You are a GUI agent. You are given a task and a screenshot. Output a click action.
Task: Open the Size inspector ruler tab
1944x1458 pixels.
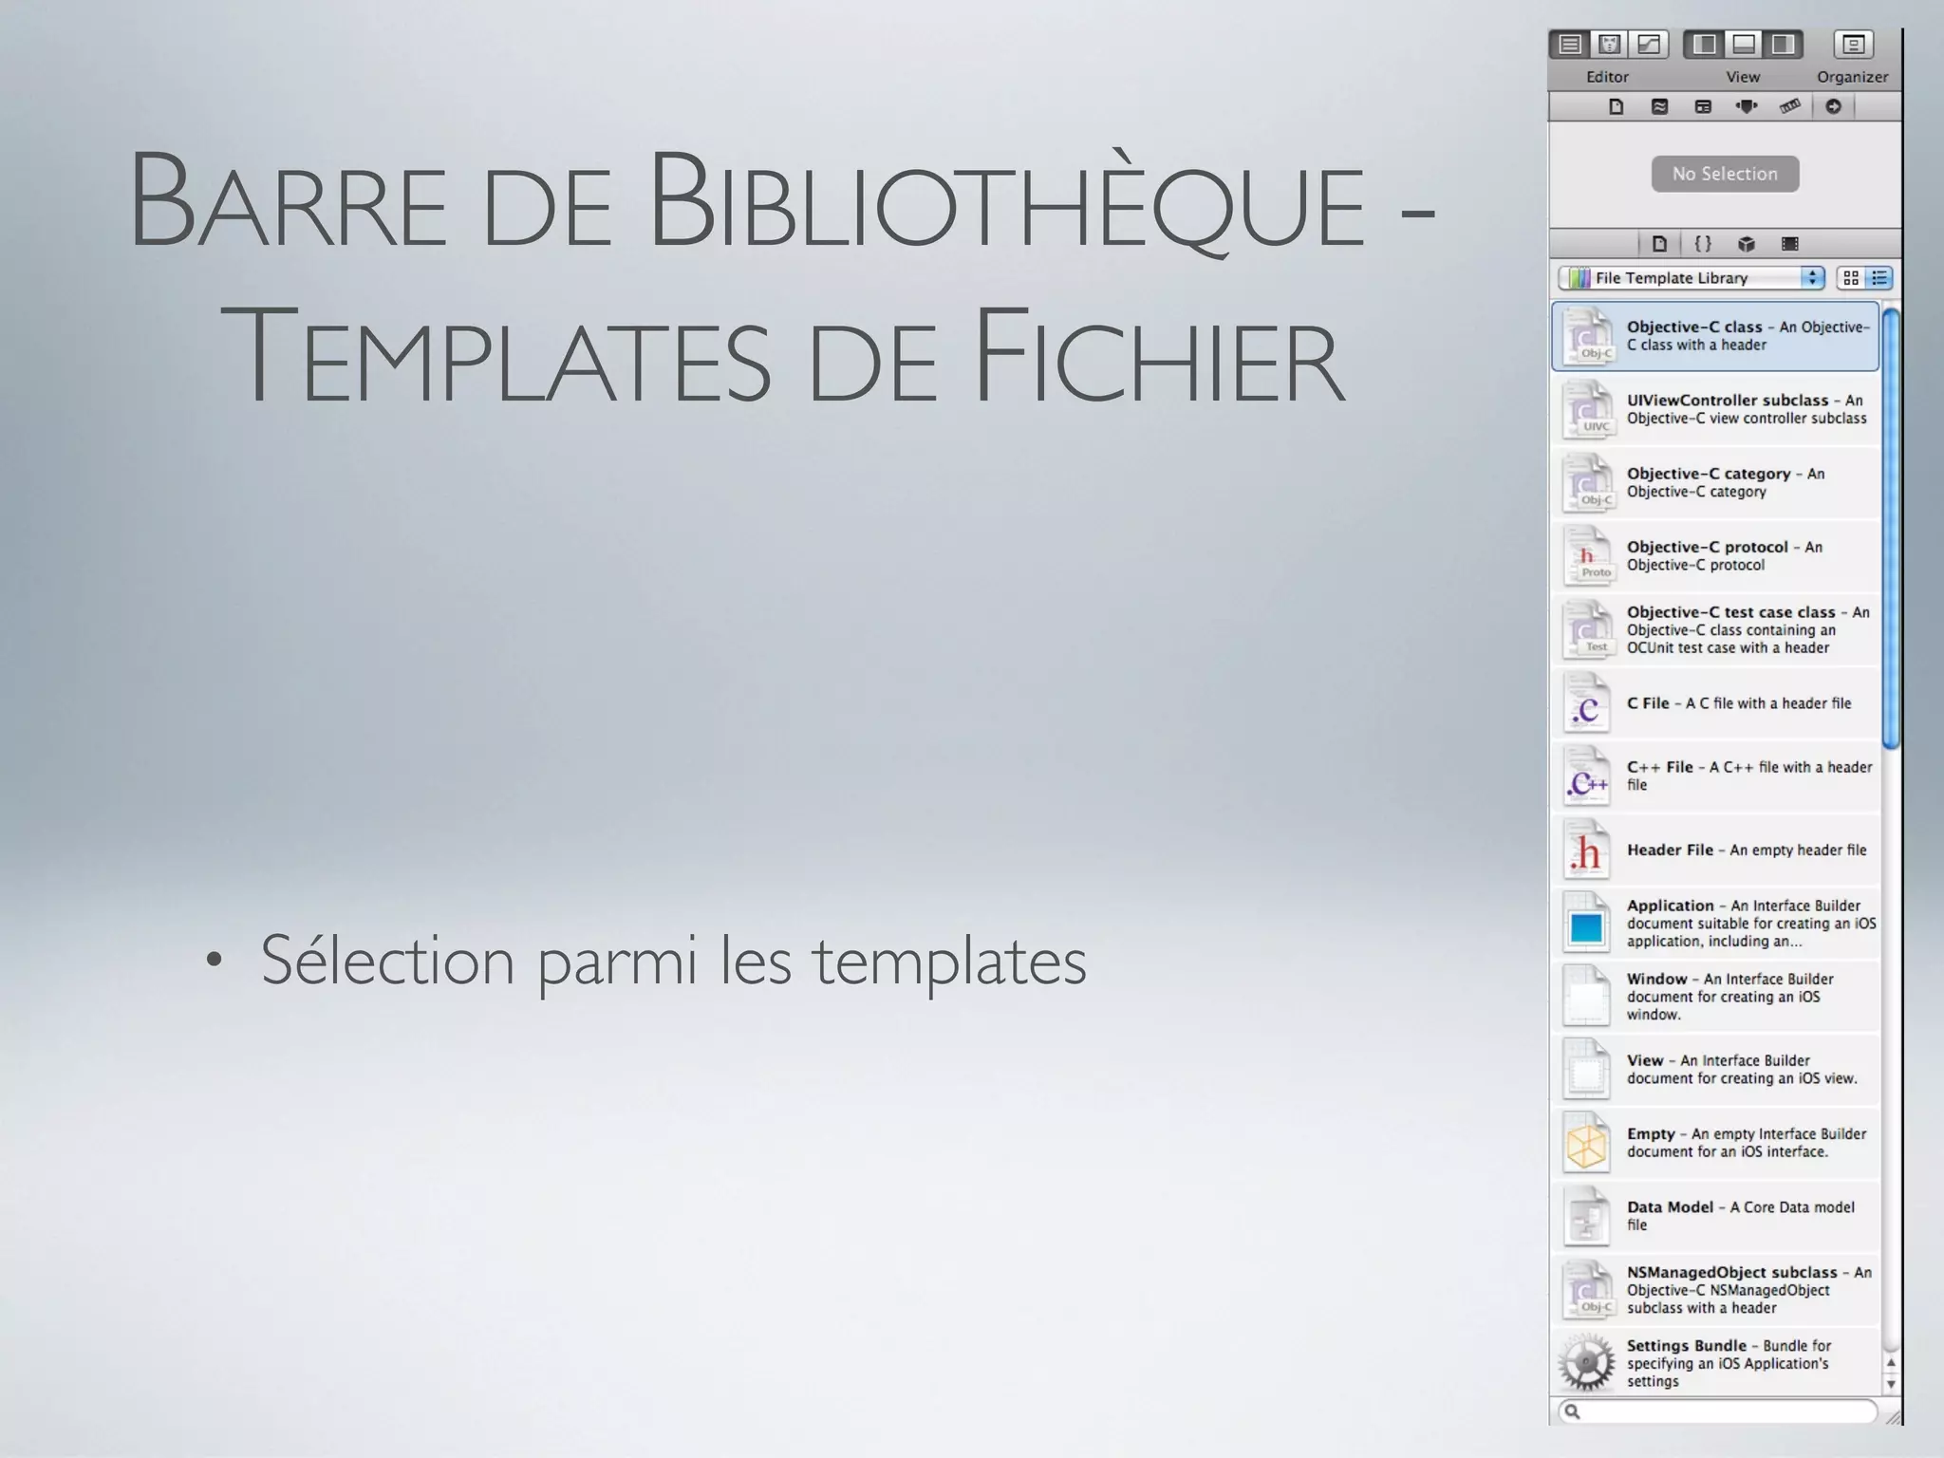[1790, 106]
